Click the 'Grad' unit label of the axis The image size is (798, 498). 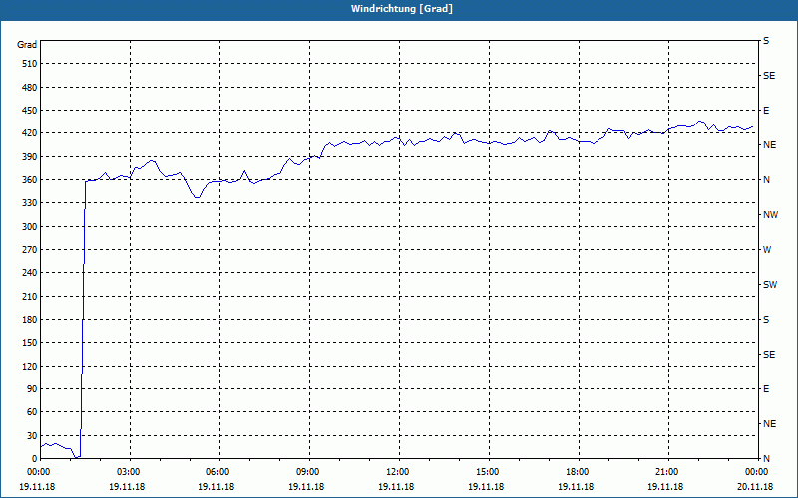pyautogui.click(x=27, y=45)
